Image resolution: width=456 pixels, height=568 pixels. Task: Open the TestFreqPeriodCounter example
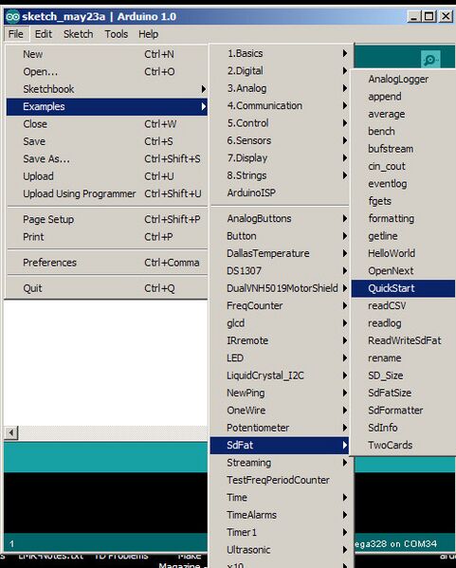tap(280, 480)
